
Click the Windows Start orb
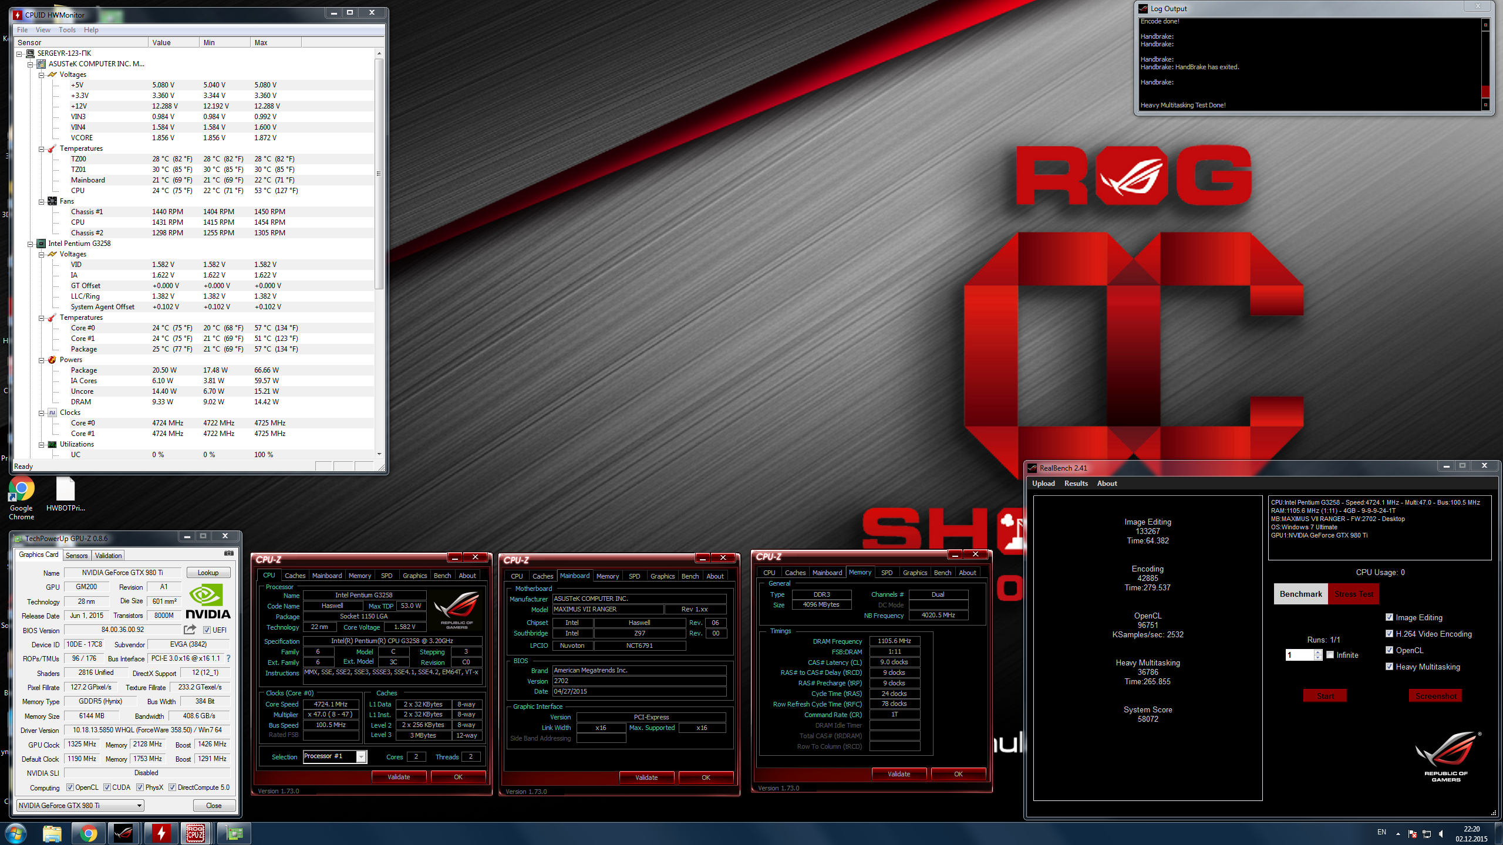tap(15, 833)
